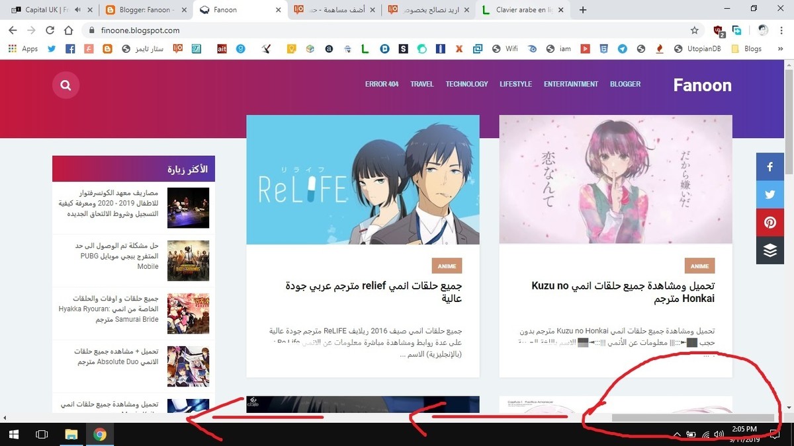
Task: Click the PUBG popular post thumbnail
Action: tap(188, 261)
